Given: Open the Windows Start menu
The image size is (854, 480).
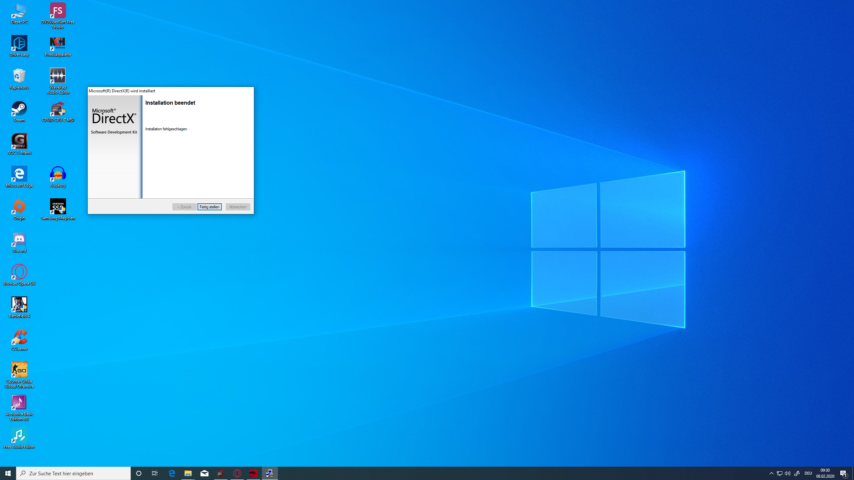Looking at the screenshot, I should 8,473.
